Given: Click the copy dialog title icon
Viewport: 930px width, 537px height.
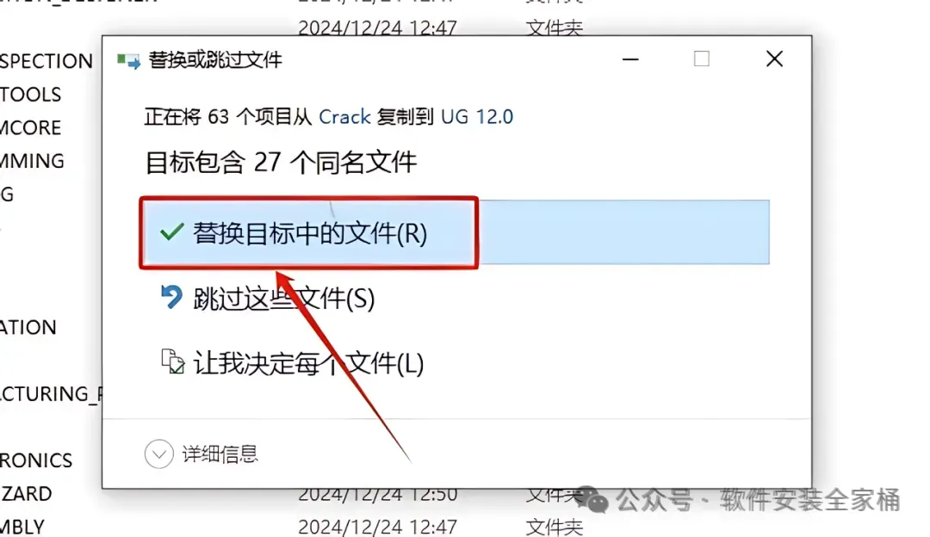Looking at the screenshot, I should click(128, 60).
